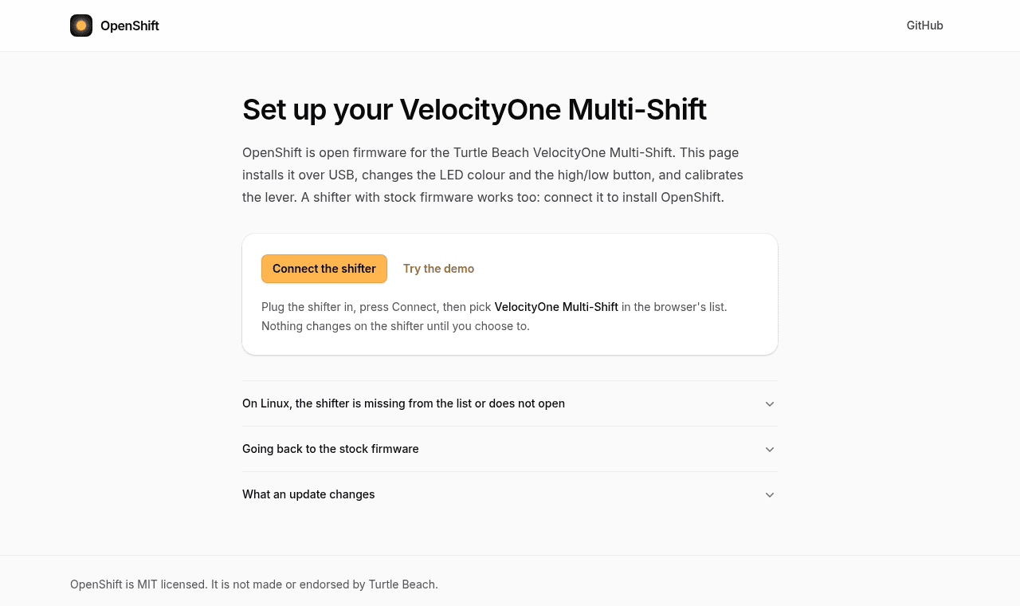Select the Try the demo option
This screenshot has height=606, width=1020.
438,269
